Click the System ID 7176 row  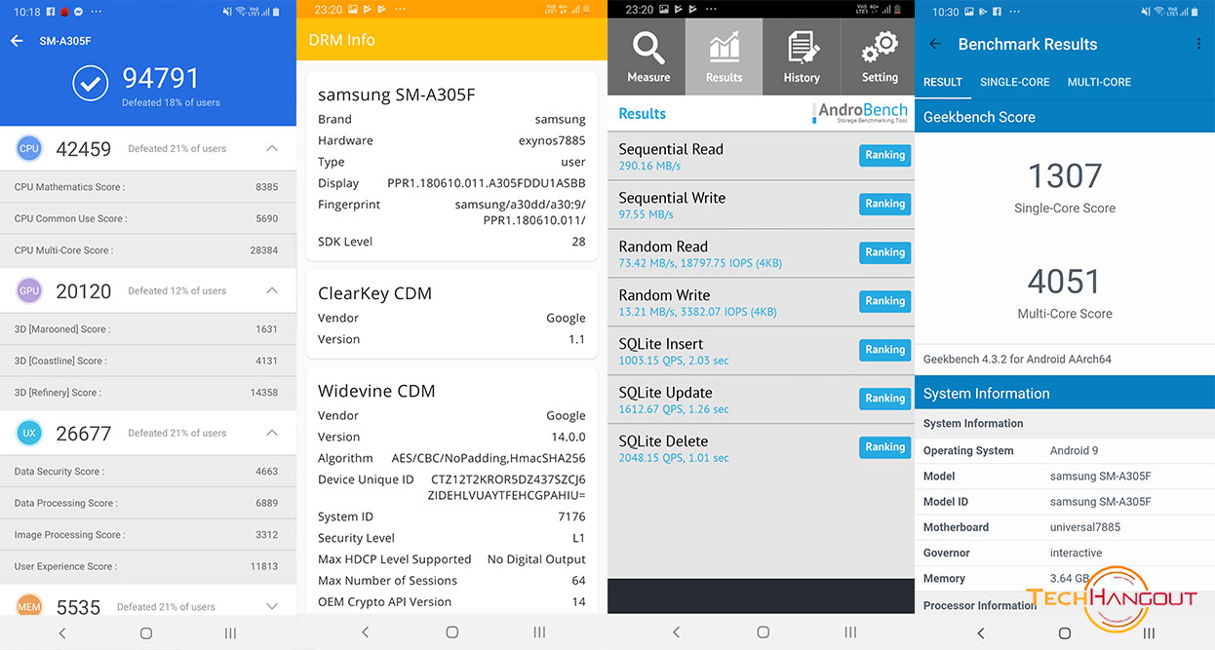coord(451,516)
